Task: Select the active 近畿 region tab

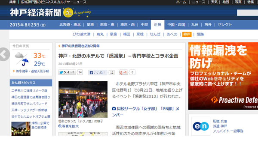Action: pyautogui.click(x=157, y=25)
